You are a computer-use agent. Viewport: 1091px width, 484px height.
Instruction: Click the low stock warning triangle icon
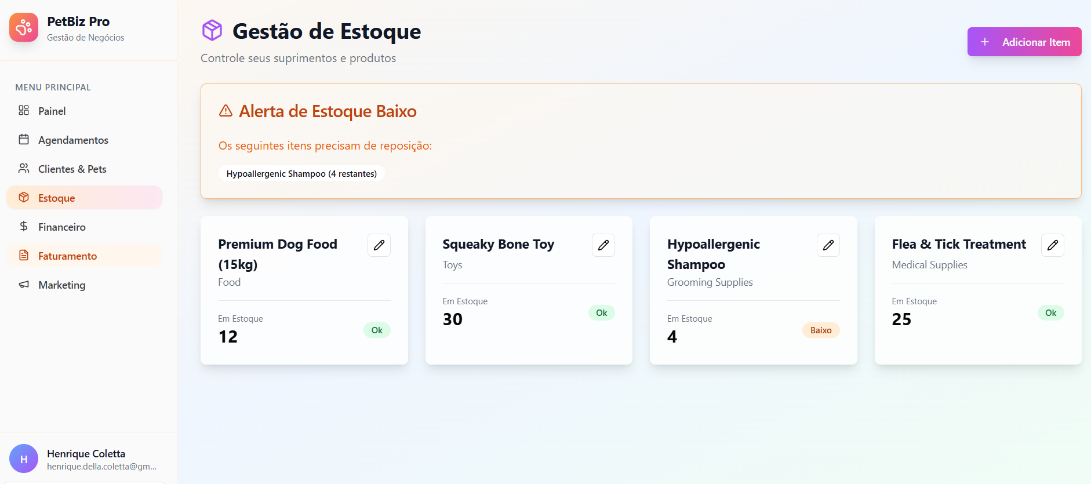pyautogui.click(x=226, y=111)
